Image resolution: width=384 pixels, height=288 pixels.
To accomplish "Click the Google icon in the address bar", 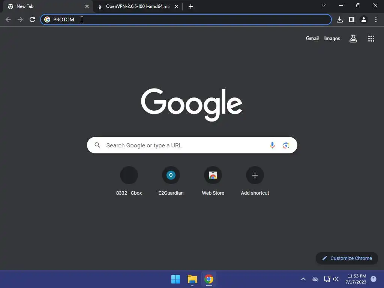I will tap(47, 19).
